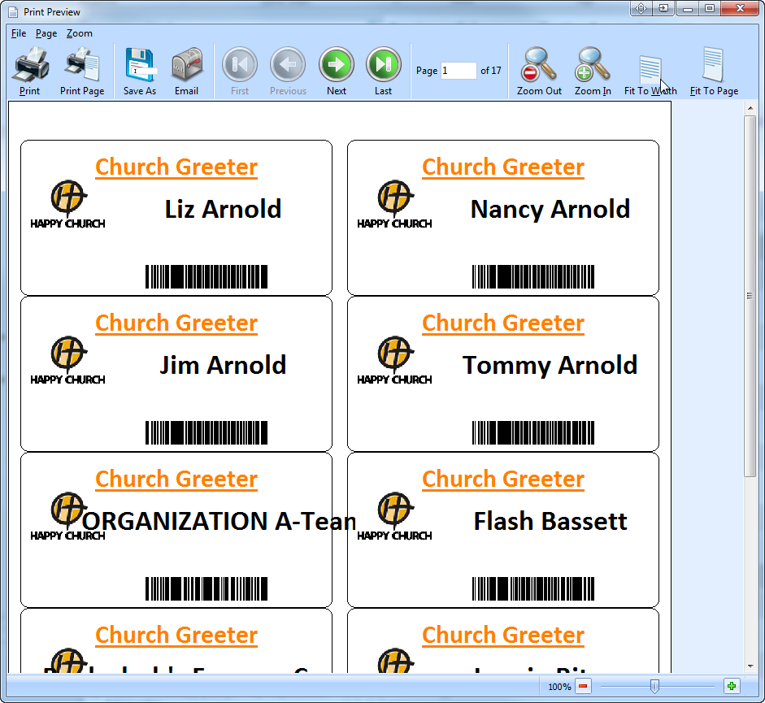Click the Liz Arnold name on the badge
This screenshot has width=765, height=703.
223,210
